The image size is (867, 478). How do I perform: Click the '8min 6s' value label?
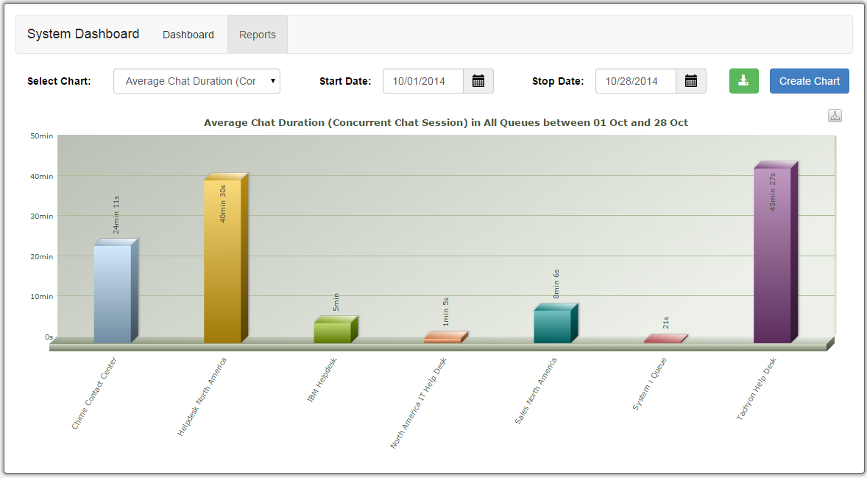[x=556, y=284]
